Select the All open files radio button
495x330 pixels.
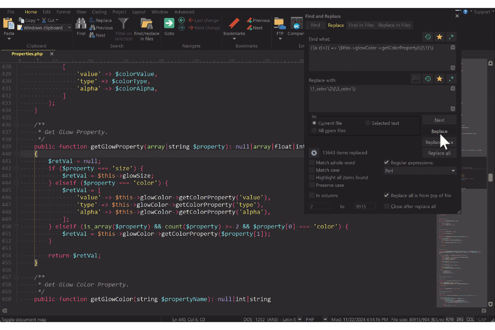tap(314, 130)
